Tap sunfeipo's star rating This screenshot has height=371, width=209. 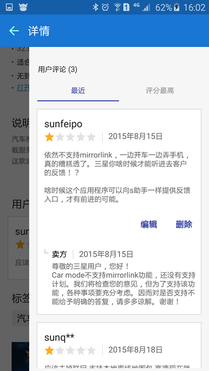[x=70, y=137]
